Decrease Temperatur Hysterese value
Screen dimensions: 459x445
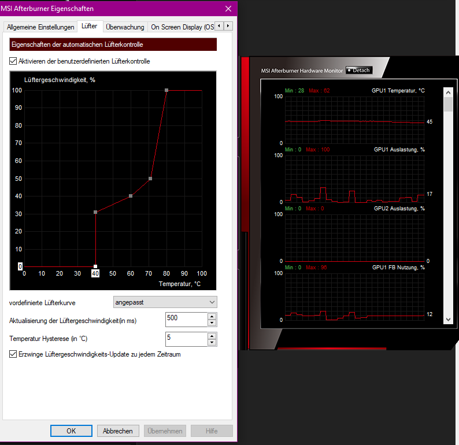point(212,343)
